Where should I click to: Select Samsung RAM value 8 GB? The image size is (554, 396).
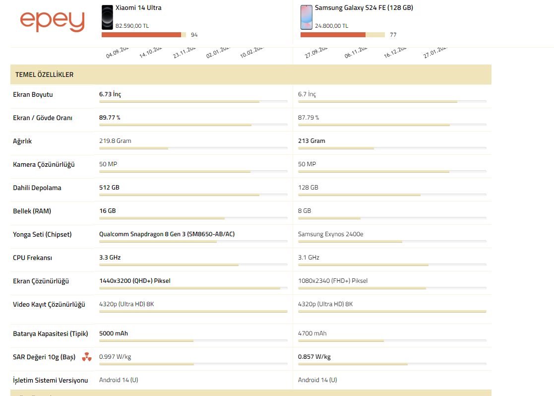coord(305,211)
